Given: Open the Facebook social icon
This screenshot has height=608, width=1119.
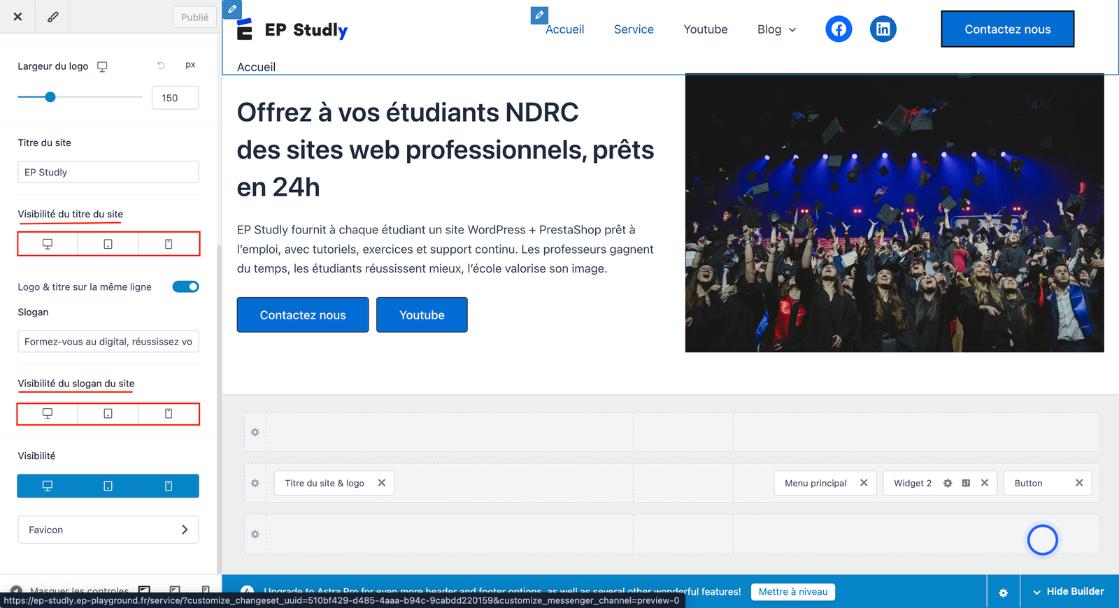Looking at the screenshot, I should (839, 29).
